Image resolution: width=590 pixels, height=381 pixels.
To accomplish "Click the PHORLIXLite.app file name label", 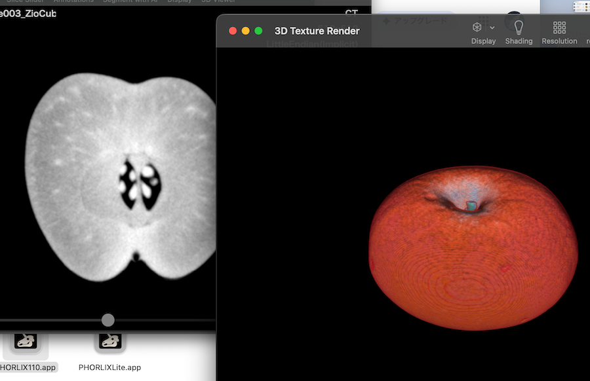I will point(109,367).
